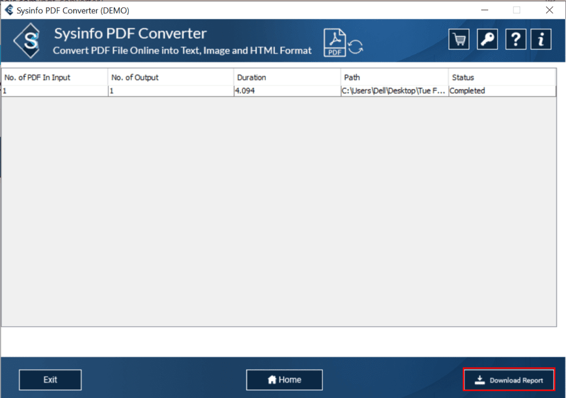Return home using the Home button

tap(284, 380)
